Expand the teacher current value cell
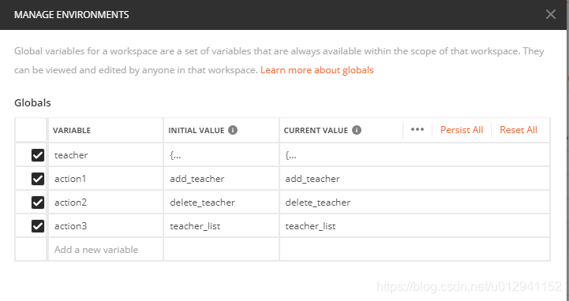 click(414, 155)
